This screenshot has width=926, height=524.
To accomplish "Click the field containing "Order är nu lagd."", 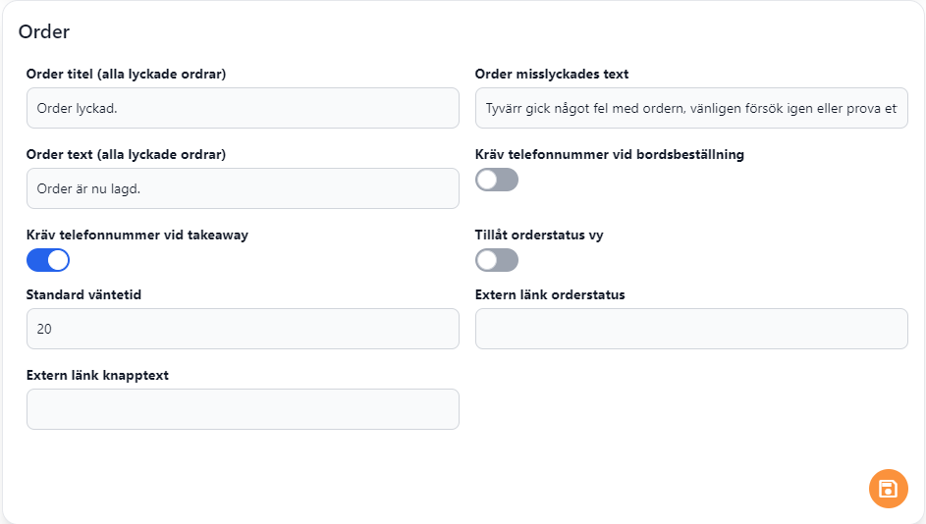I will tap(243, 188).
